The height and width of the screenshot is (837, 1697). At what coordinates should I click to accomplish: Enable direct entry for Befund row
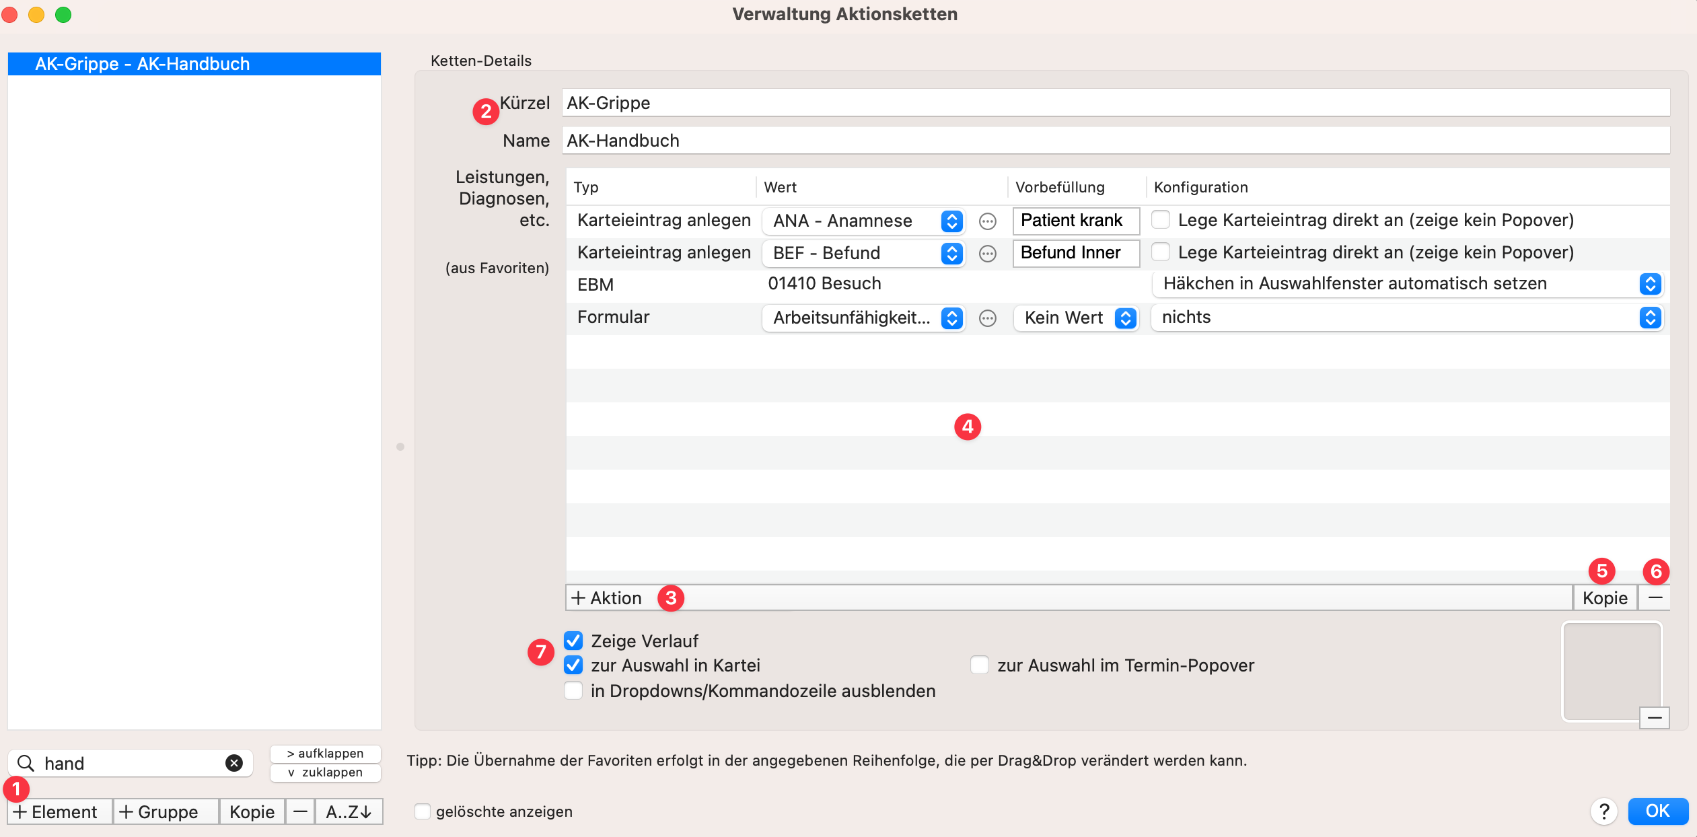pos(1160,252)
